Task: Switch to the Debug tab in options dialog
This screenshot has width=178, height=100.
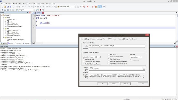Action: pyautogui.click(x=126, y=39)
